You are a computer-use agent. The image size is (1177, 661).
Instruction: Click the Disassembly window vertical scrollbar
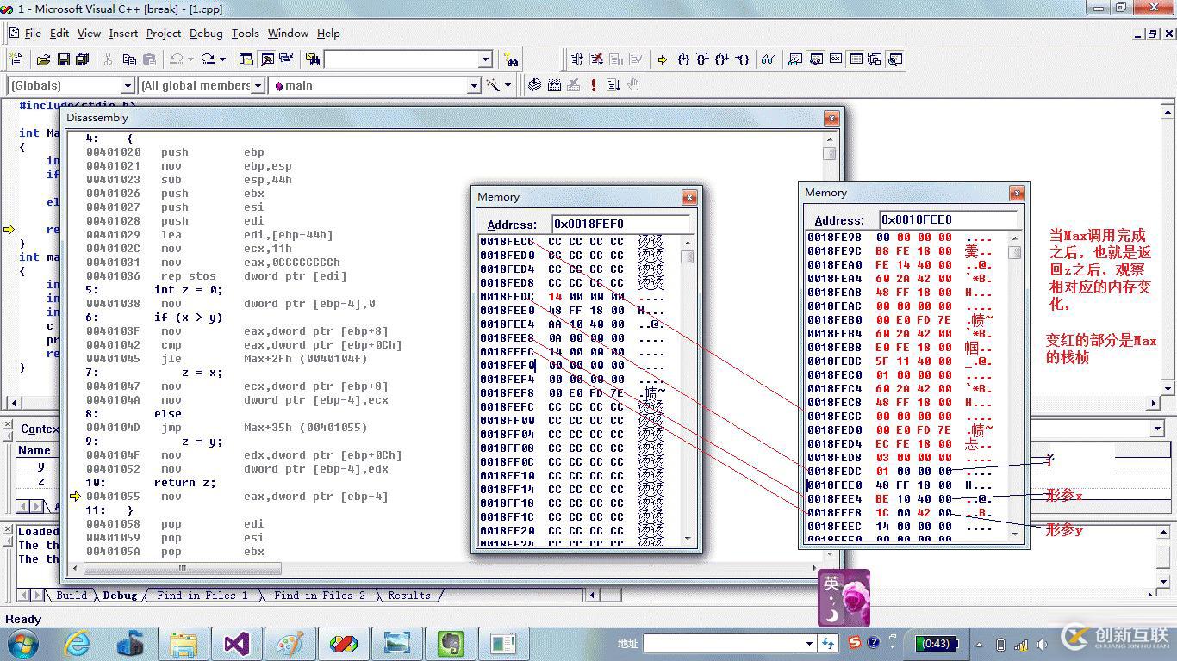[829, 346]
